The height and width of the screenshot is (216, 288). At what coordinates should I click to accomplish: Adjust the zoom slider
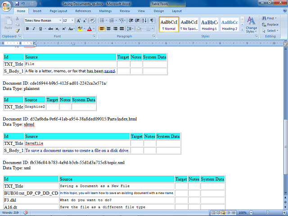coord(268,213)
